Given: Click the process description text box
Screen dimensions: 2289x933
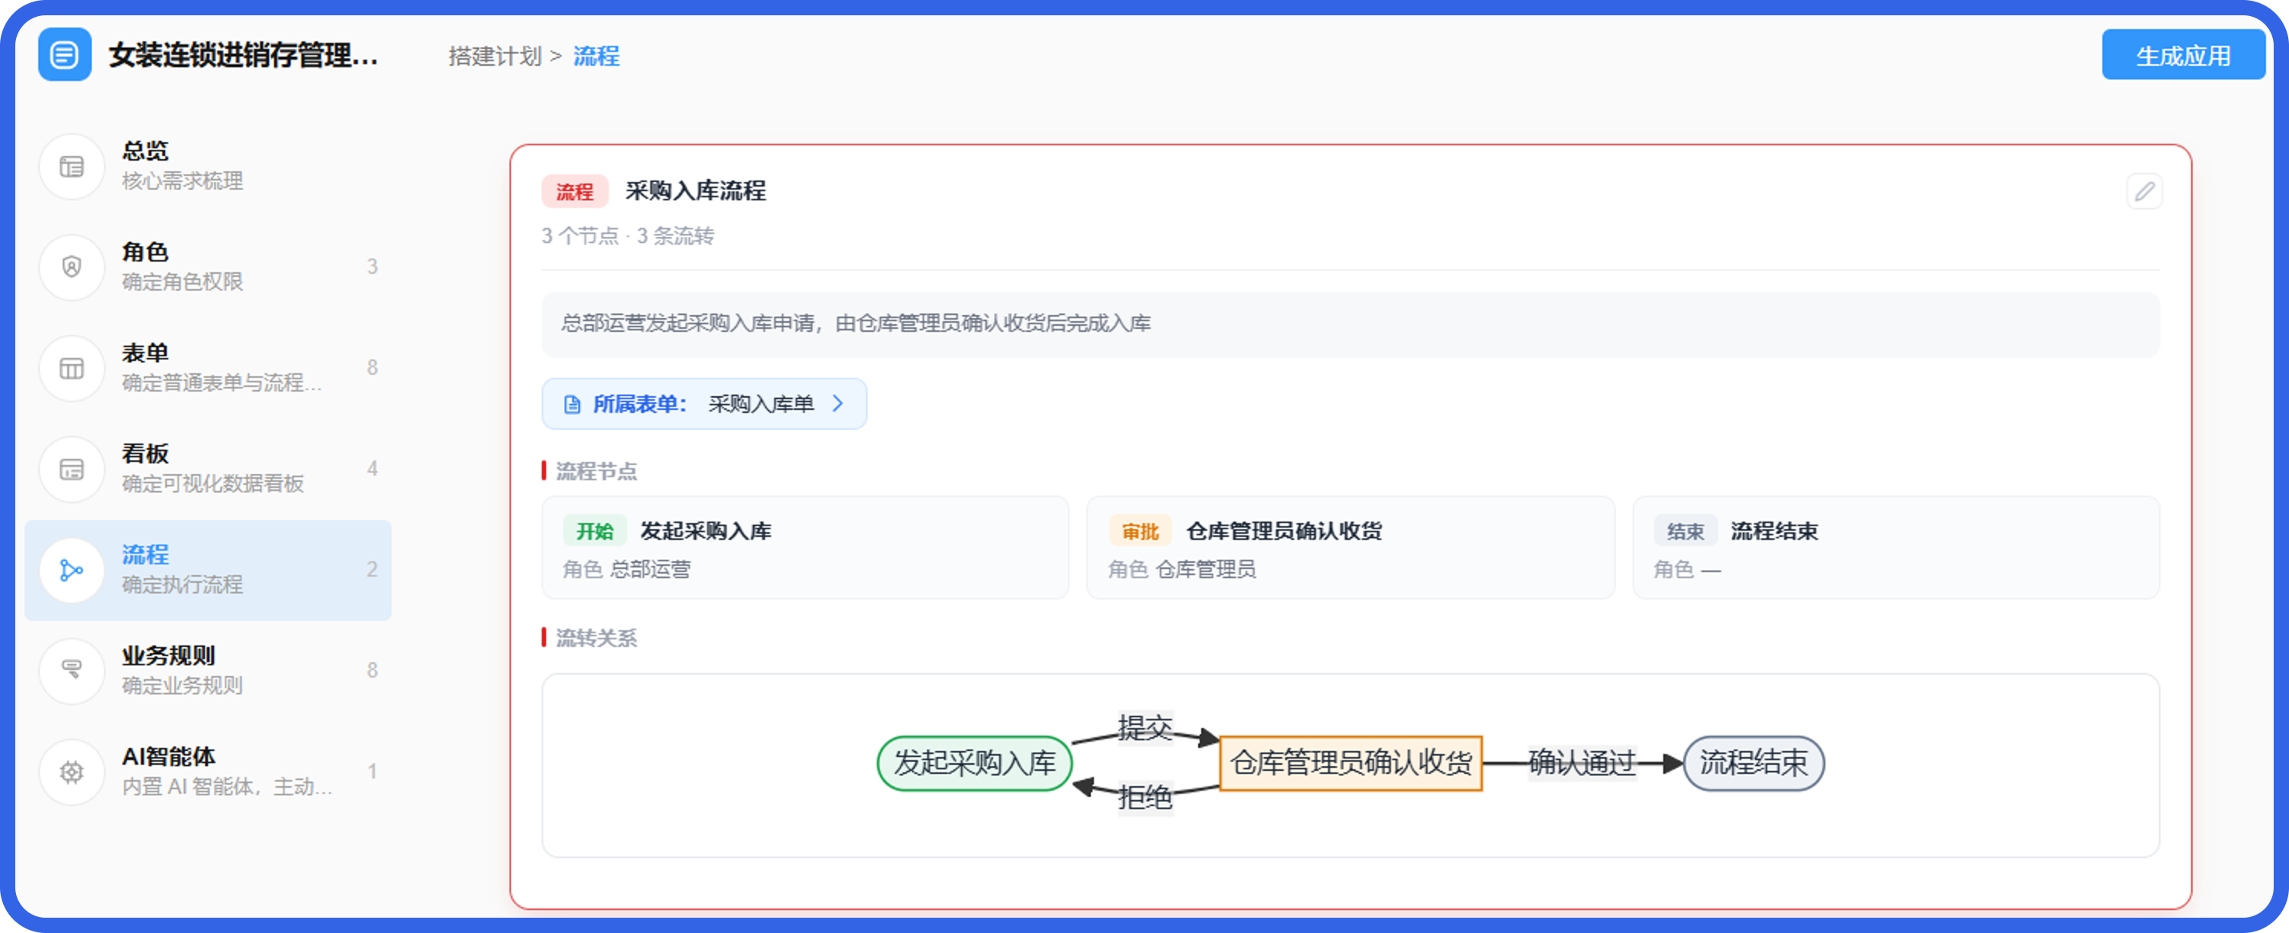Looking at the screenshot, I should (x=1350, y=324).
